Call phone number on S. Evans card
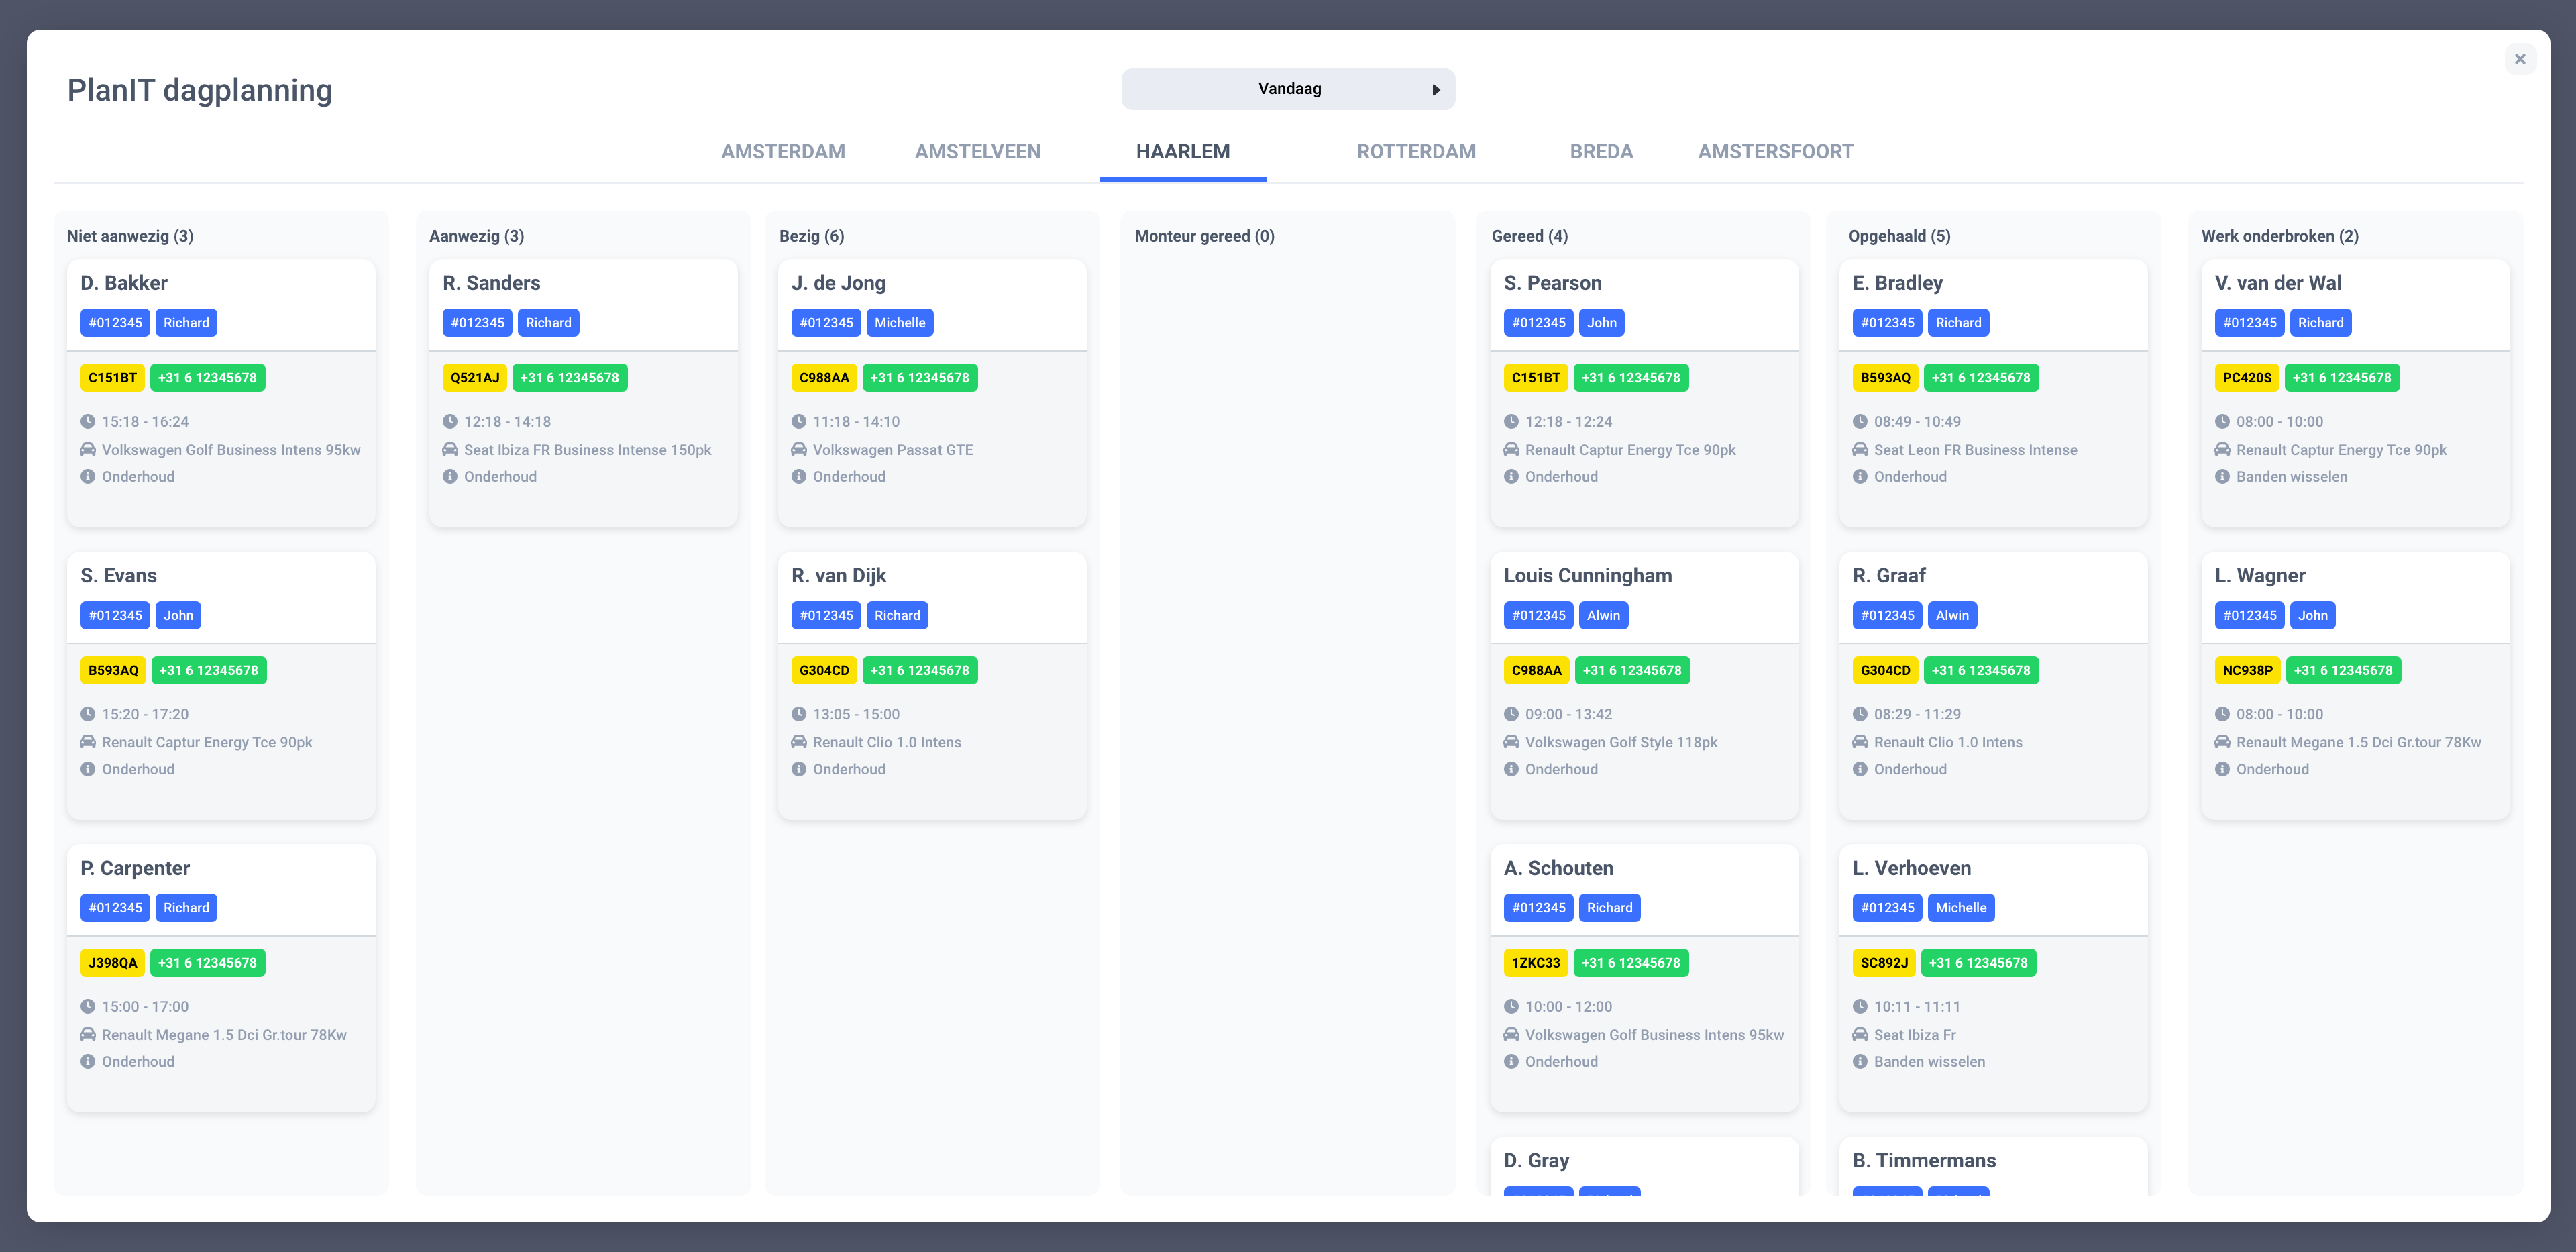The height and width of the screenshot is (1252, 2576). [209, 670]
